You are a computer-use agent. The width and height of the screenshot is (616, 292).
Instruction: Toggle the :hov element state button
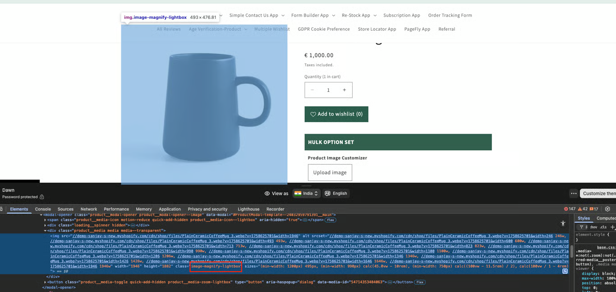[x=593, y=227]
